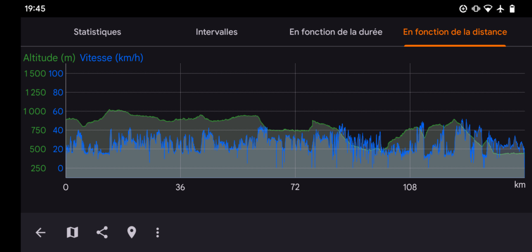Tap the 36 km x-axis label
This screenshot has width=532, height=252.
tap(180, 187)
